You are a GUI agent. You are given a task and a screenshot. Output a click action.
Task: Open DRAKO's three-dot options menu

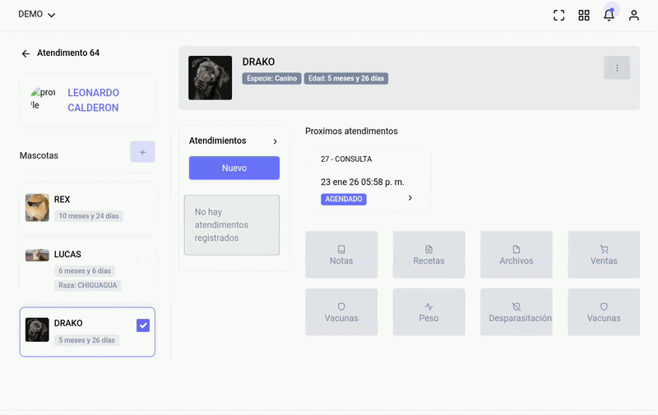[617, 68]
